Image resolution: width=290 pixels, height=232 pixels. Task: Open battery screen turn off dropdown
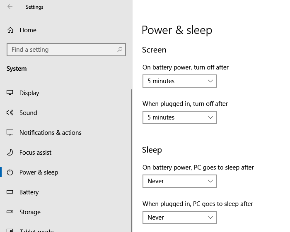(179, 81)
